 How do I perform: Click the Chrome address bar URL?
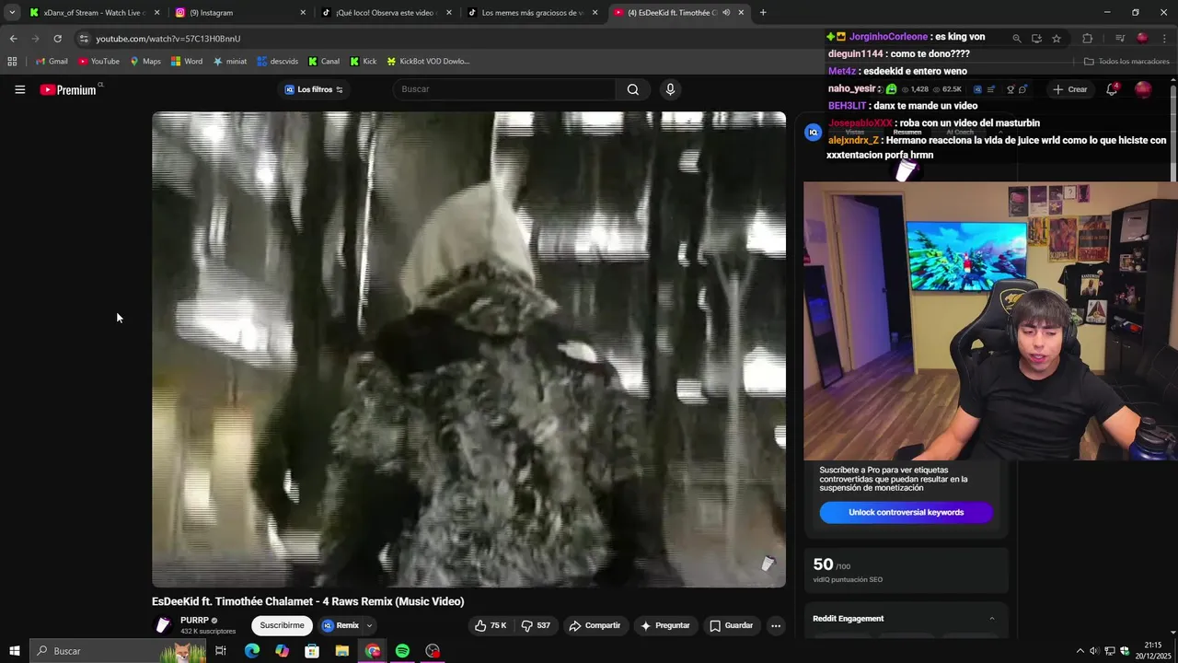click(167, 39)
